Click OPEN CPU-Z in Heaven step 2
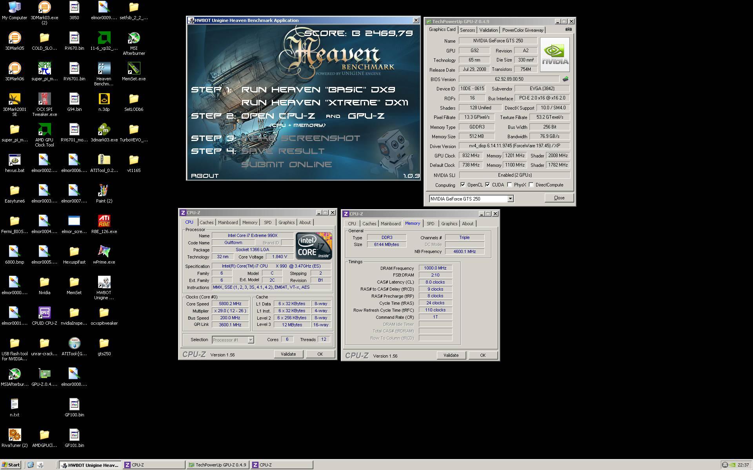Image resolution: width=753 pixels, height=470 pixels. tap(278, 116)
